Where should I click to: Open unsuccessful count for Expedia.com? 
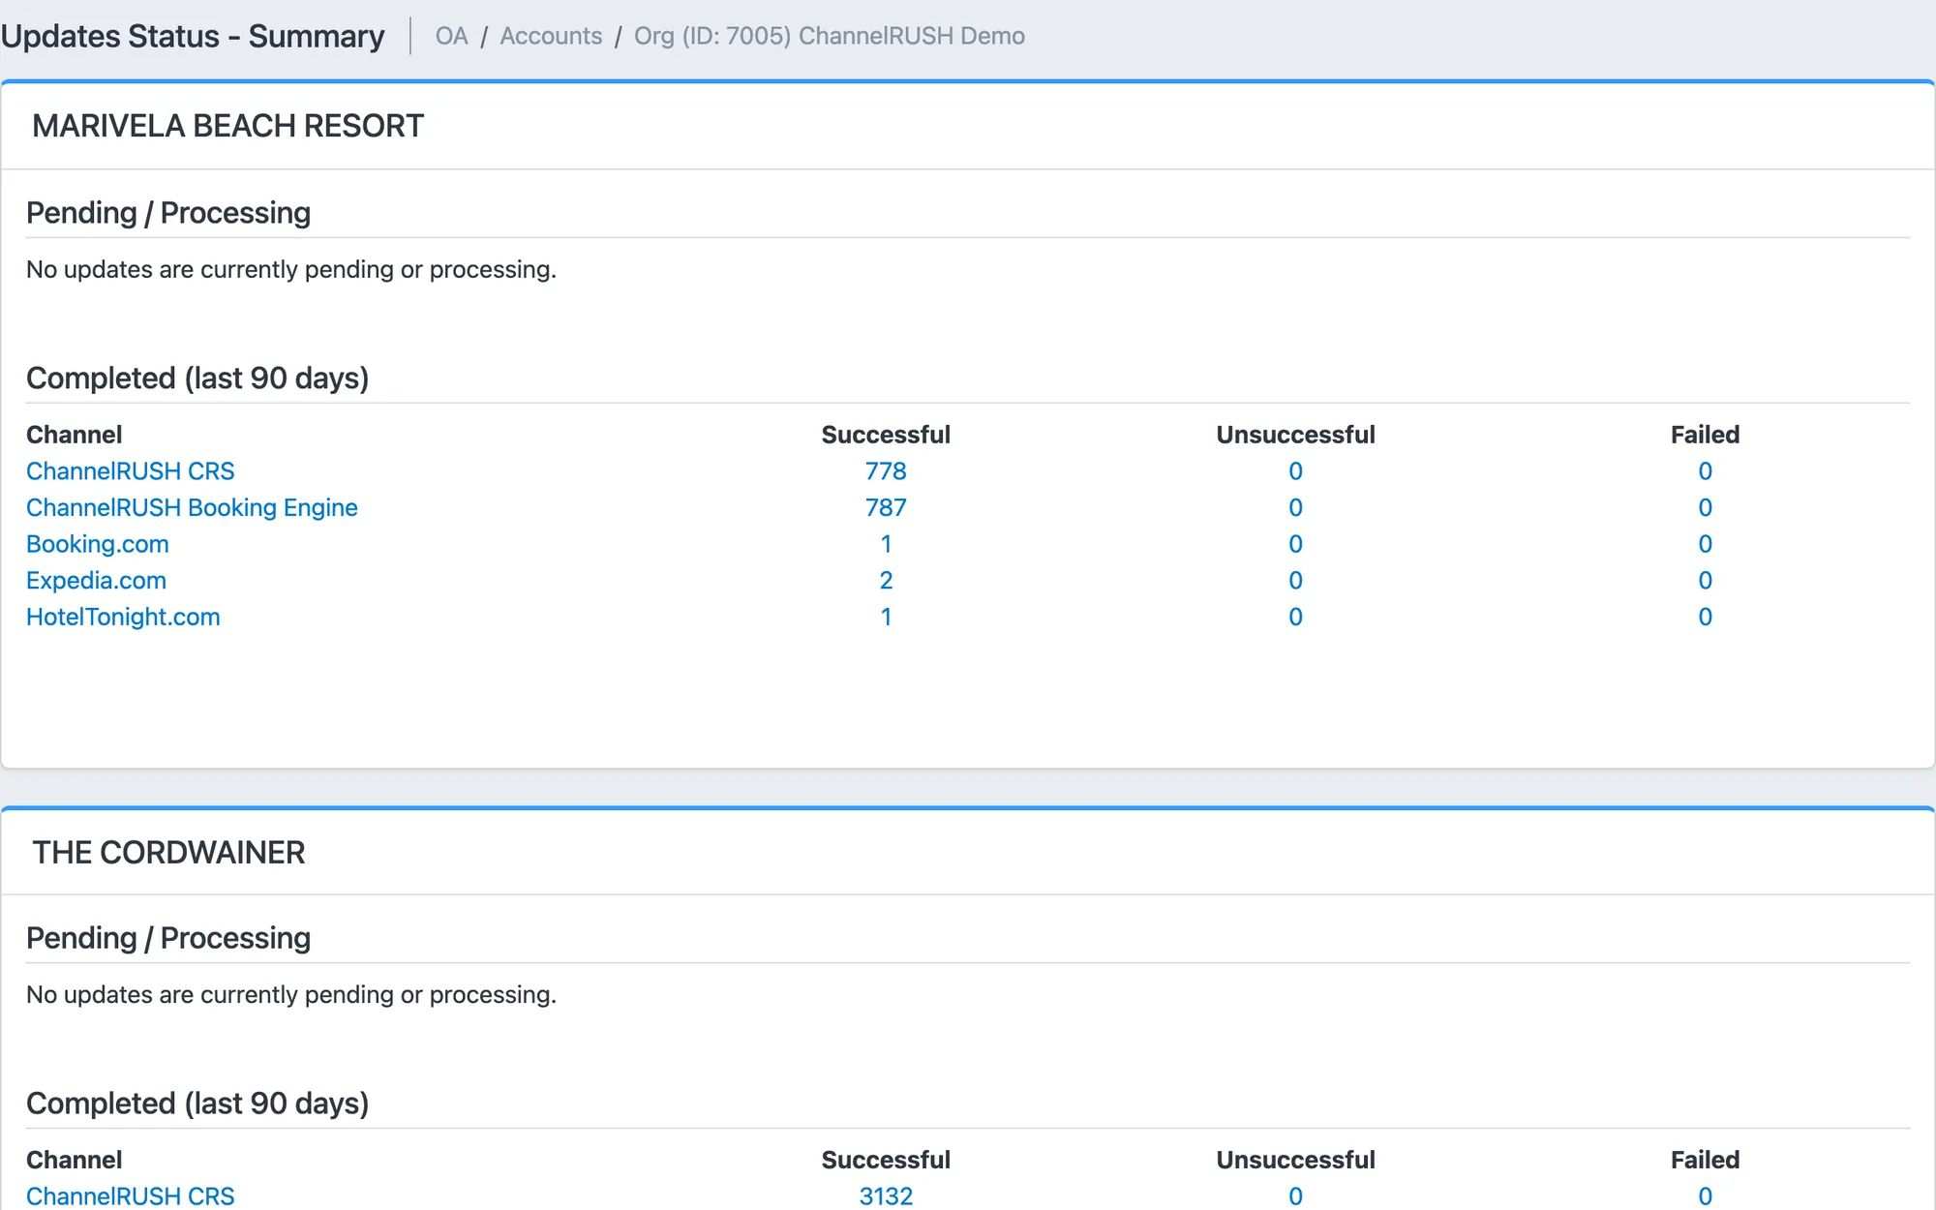pos(1295,581)
